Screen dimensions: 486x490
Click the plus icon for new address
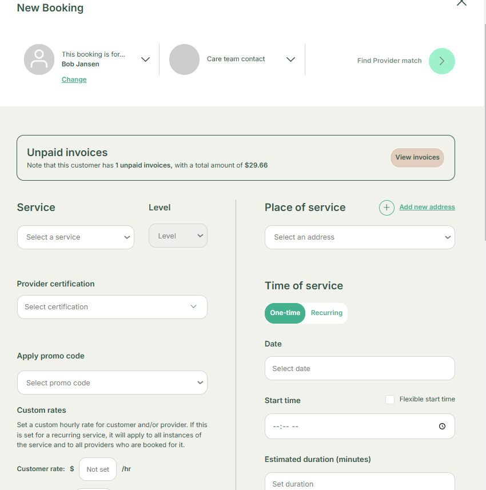387,208
